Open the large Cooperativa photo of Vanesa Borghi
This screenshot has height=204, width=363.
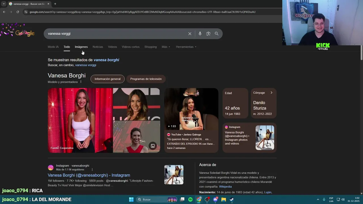click(x=80, y=120)
